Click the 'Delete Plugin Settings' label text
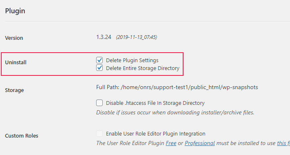290x155 pixels. (132, 60)
